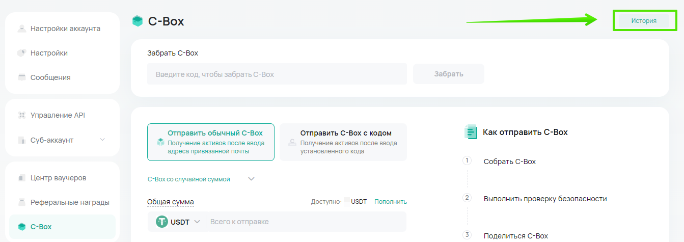
Task: Click the icon in Отправить C-Box с кодом card
Action: pyautogui.click(x=292, y=142)
